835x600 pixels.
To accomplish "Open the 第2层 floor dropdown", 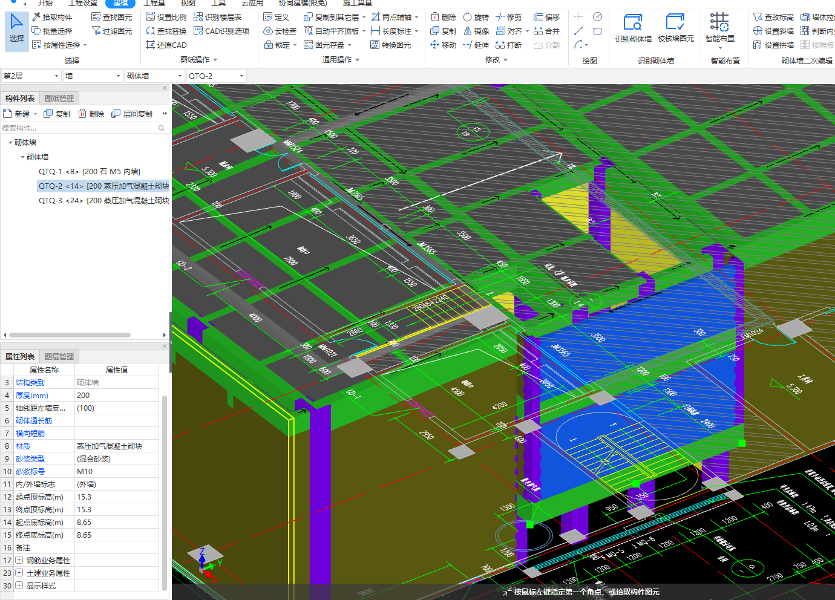I will tap(31, 76).
